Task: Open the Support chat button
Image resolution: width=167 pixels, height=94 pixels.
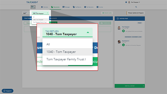Action: [8, 91]
